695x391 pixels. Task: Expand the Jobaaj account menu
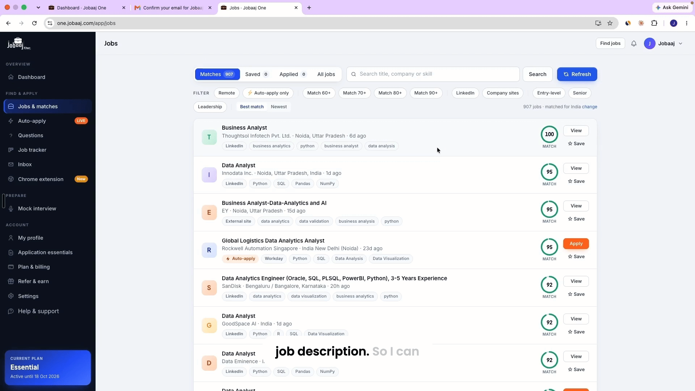point(664,43)
